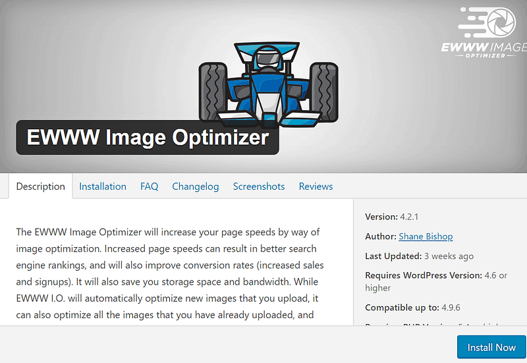This screenshot has width=527, height=363.
Task: Open the Shane Bishop author link
Action: coord(426,237)
